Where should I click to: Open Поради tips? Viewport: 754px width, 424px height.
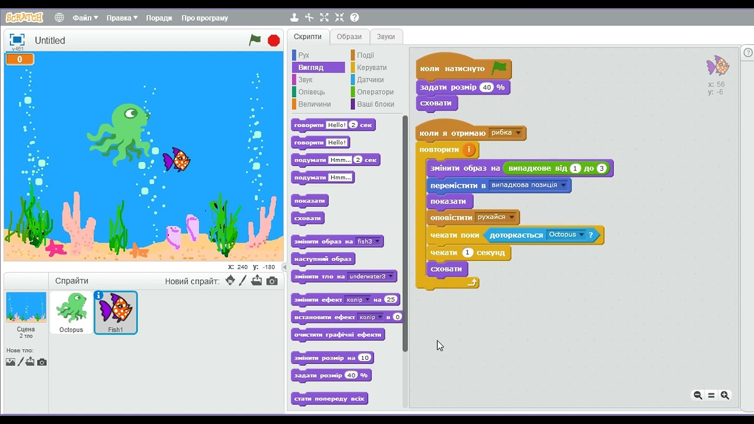click(159, 18)
